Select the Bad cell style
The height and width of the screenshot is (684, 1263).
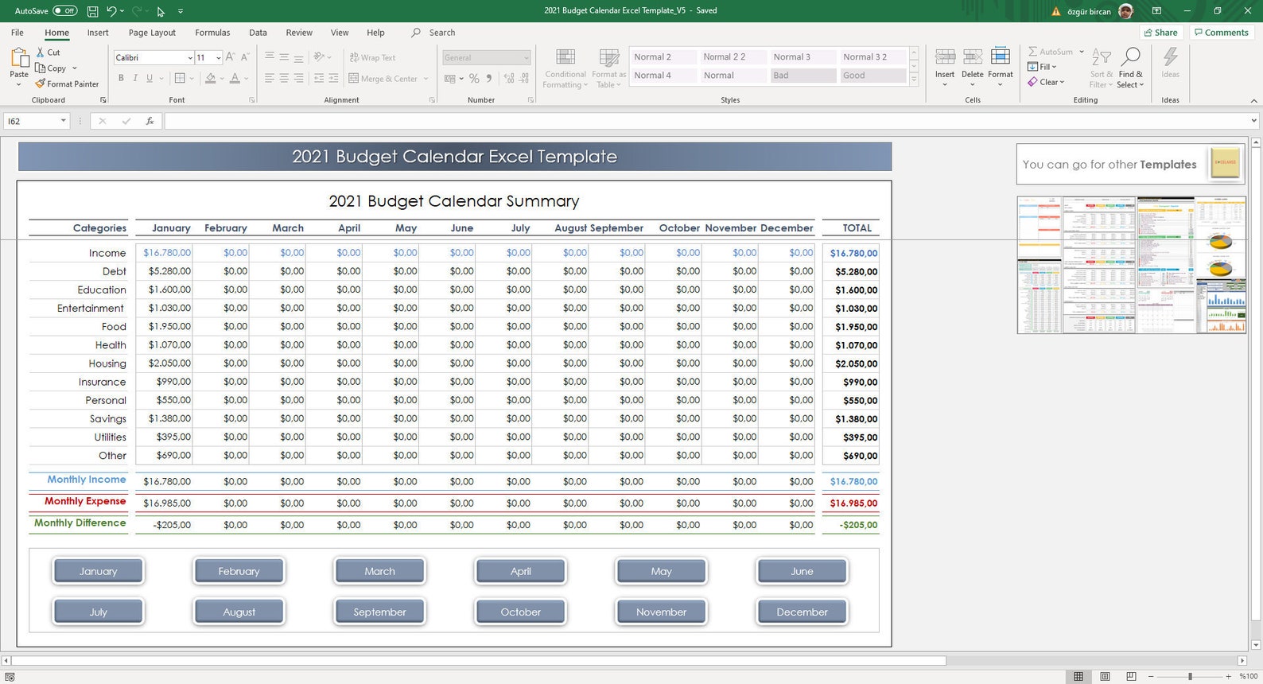[803, 76]
